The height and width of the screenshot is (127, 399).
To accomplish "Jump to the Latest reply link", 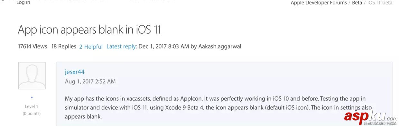I will click(121, 47).
